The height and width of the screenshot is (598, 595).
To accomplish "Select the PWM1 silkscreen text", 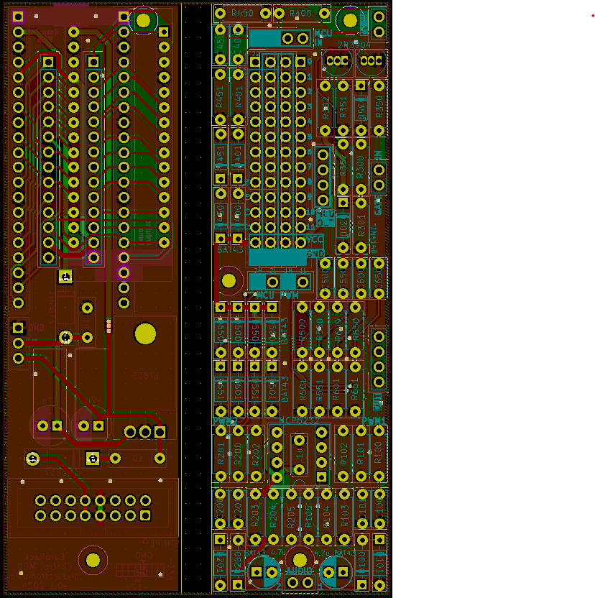I will (x=374, y=420).
